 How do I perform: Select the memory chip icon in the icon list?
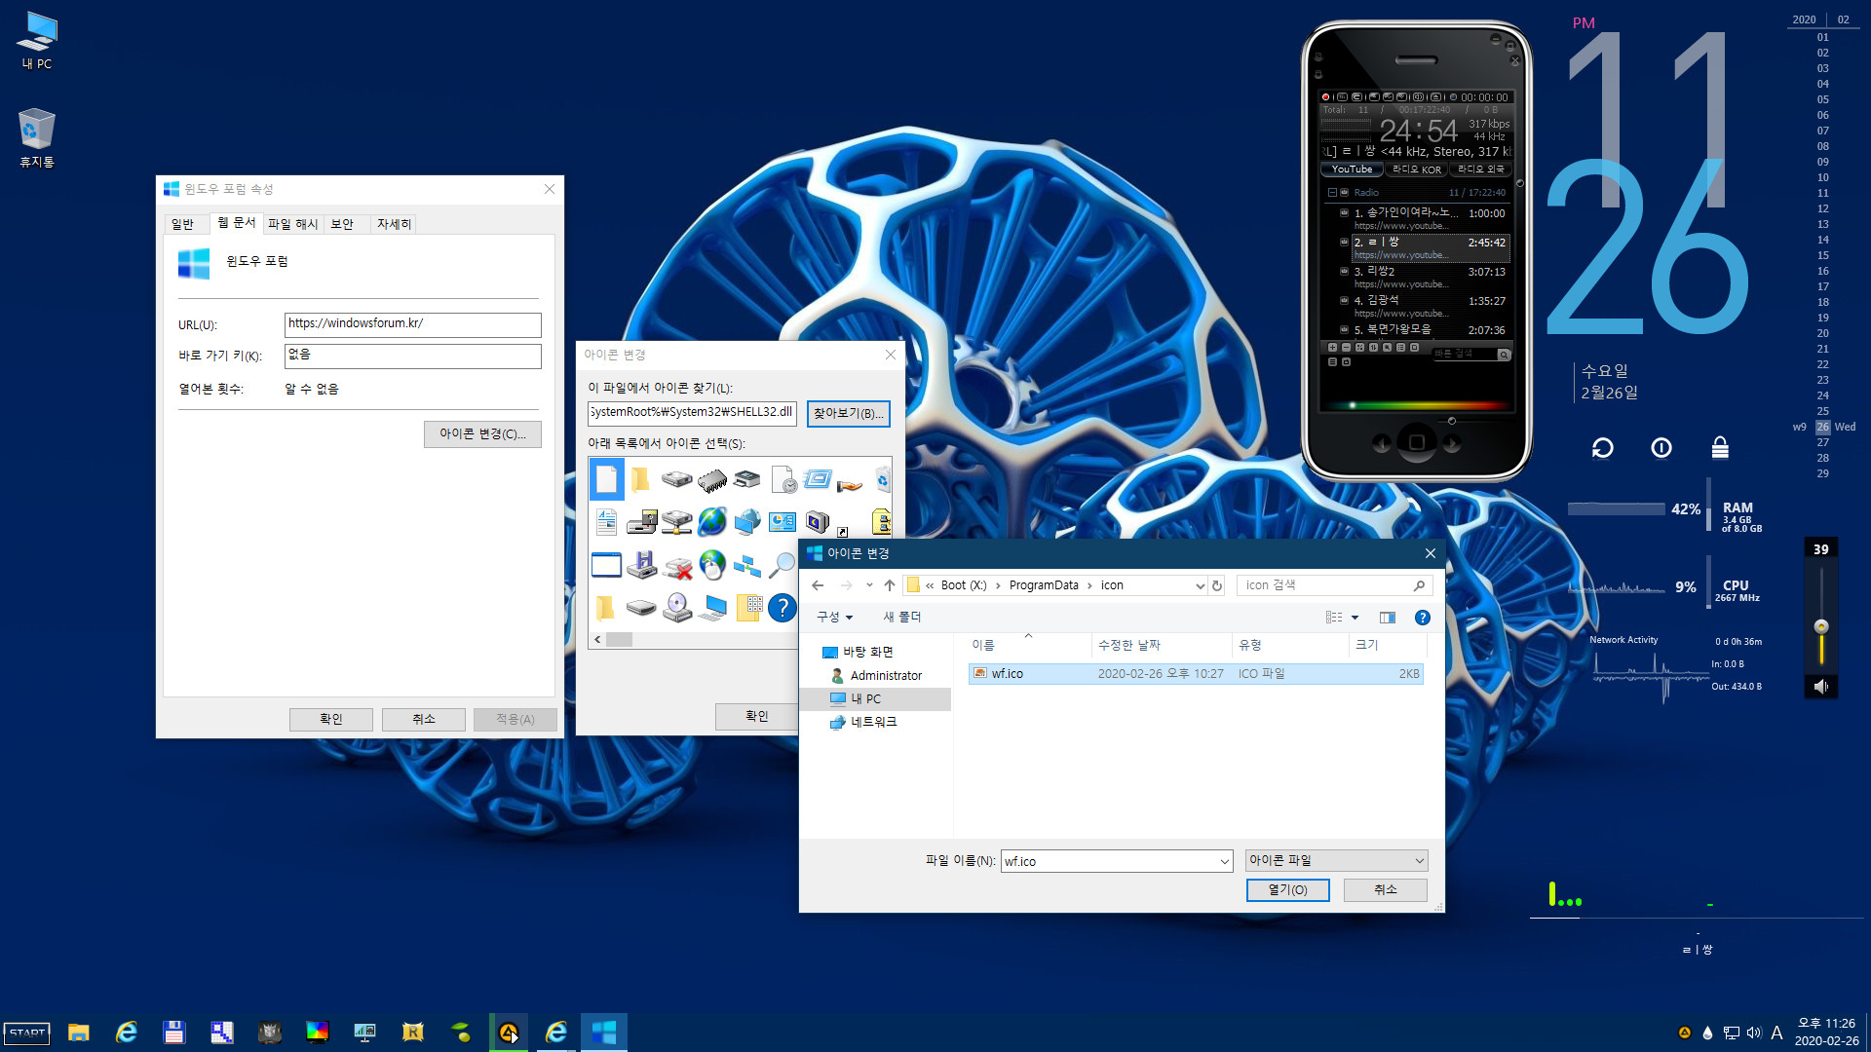(712, 479)
